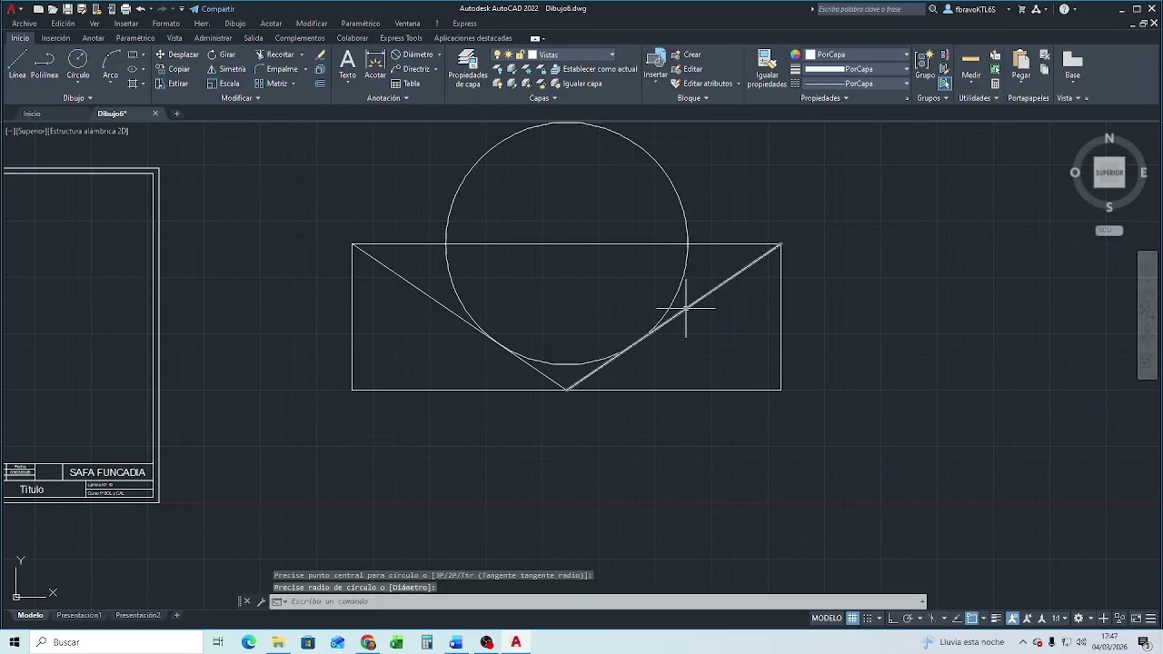The image size is (1163, 654).
Task: Select the Acotar dimension tool
Action: (x=375, y=64)
